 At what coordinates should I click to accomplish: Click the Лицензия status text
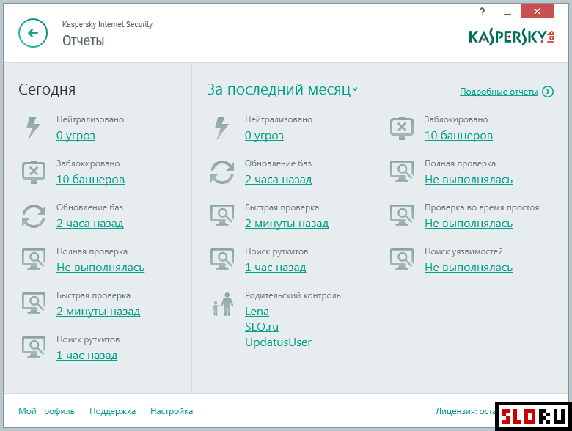coord(465,411)
